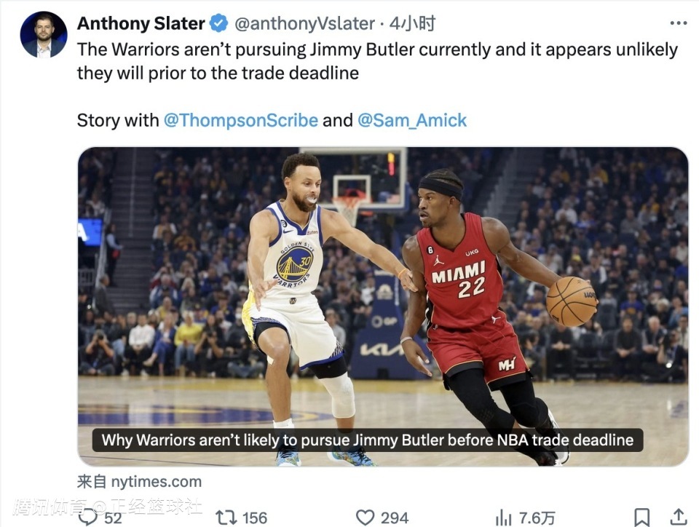Click the 294 like count
The width and height of the screenshot is (699, 527).
[x=395, y=518]
